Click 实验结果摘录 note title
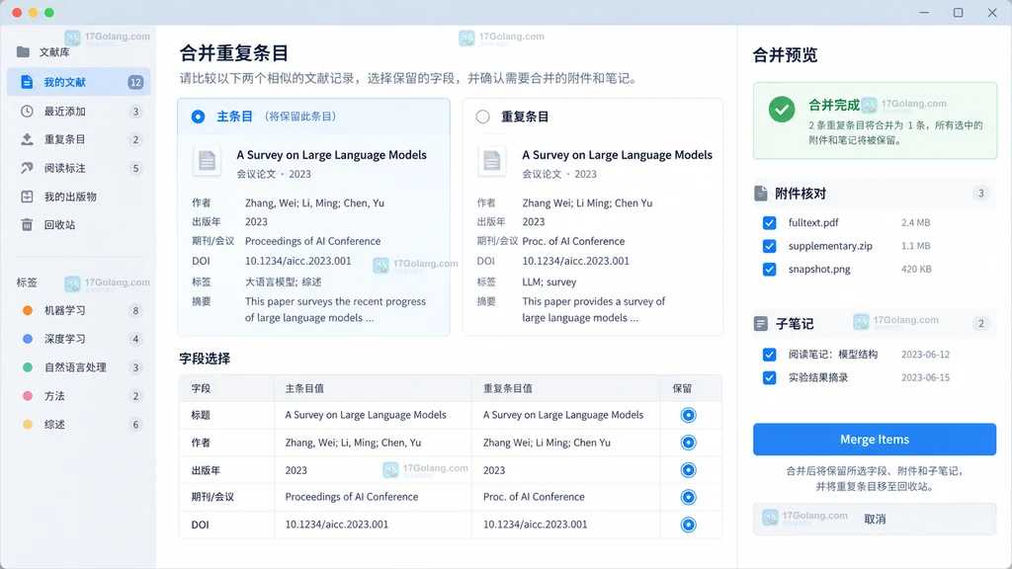Image resolution: width=1012 pixels, height=569 pixels. click(817, 377)
